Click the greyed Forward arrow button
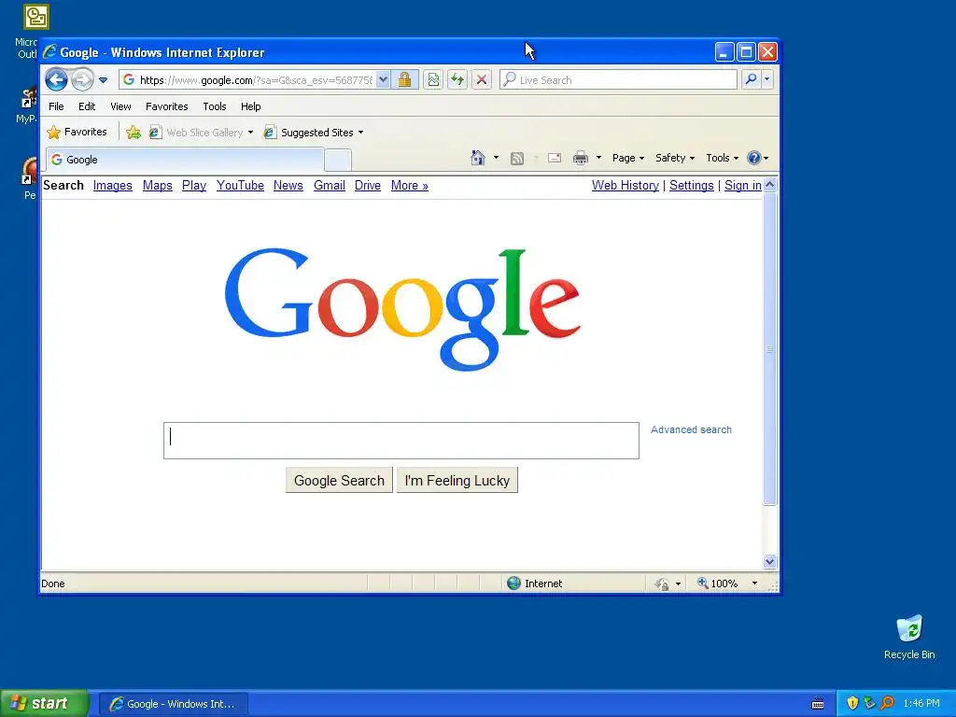The image size is (956, 717). tap(82, 80)
